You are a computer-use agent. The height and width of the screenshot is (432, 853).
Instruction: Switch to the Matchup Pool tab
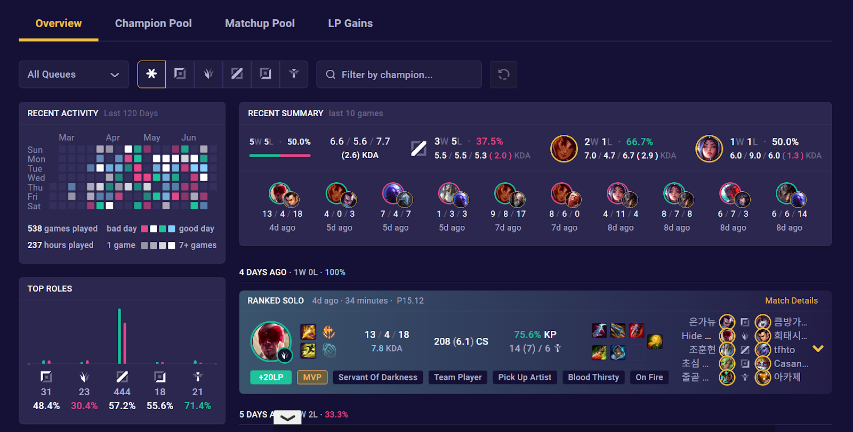(x=260, y=23)
